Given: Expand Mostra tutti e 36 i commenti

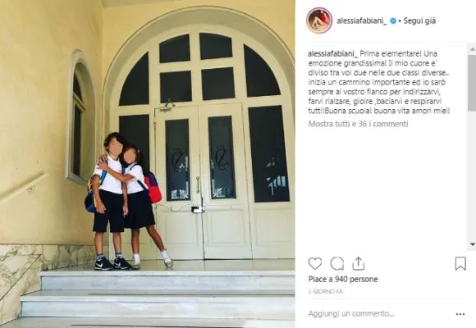Looking at the screenshot, I should [x=358, y=124].
